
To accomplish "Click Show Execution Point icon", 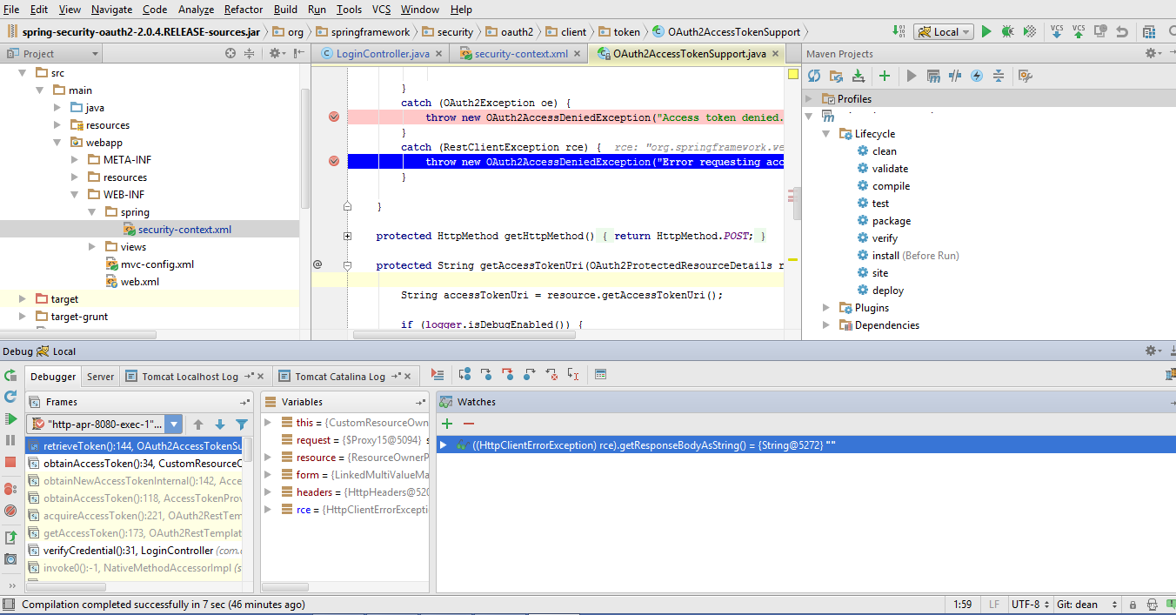I will (438, 375).
